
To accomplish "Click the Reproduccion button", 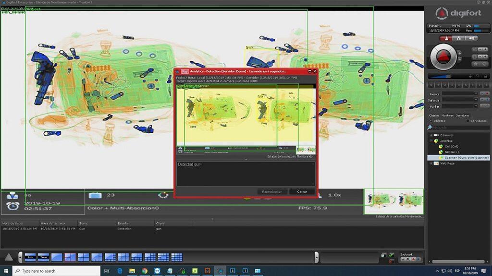I will pos(272,192).
